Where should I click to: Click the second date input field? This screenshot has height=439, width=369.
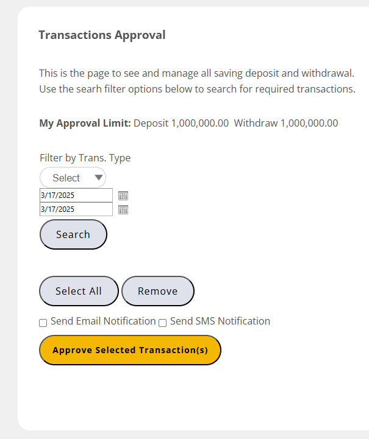(x=76, y=209)
